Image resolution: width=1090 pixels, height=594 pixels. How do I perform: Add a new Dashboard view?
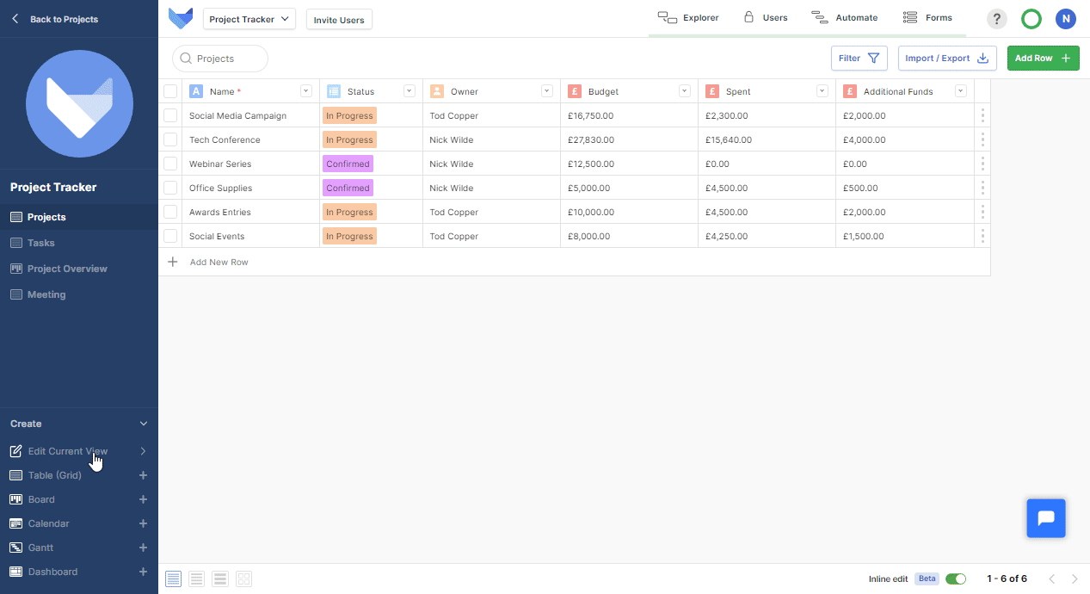point(143,572)
